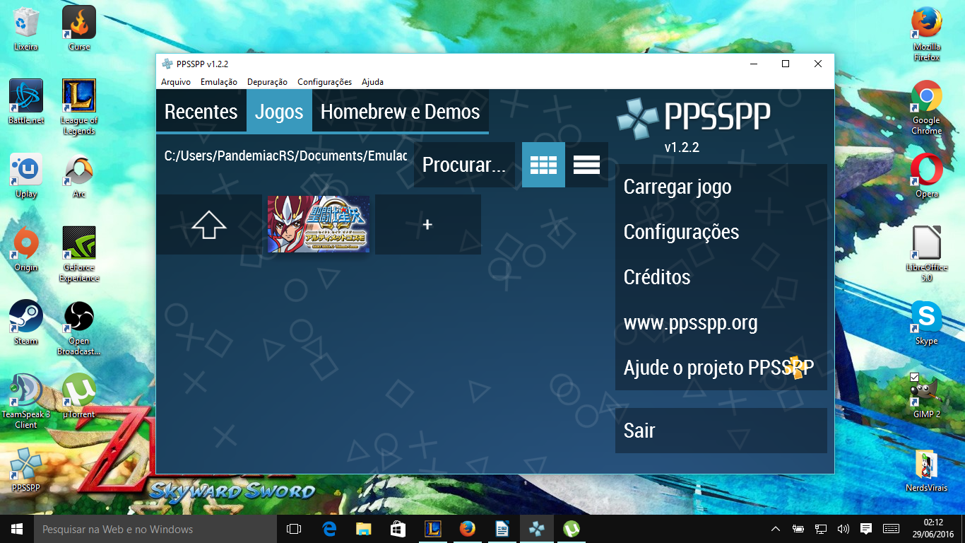
Task: Open the Emulação menu
Action: tap(218, 81)
